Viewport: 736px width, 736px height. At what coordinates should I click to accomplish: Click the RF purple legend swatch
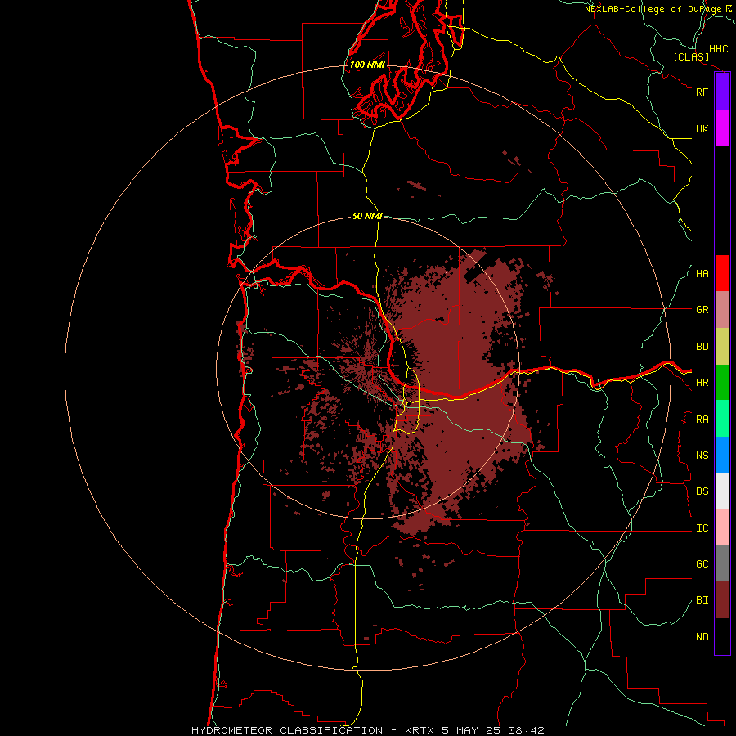coord(722,92)
